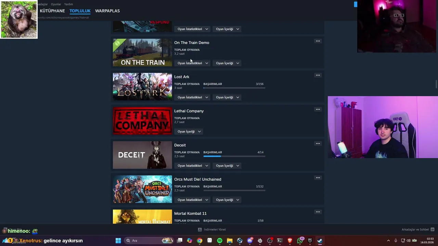Open the Windows Start menu
438x246 pixels.
[x=118, y=241]
